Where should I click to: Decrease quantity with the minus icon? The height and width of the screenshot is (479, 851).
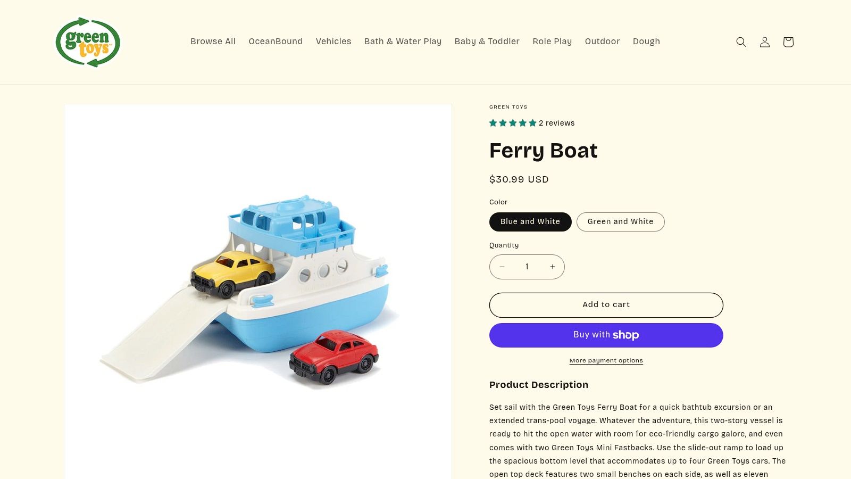(502, 267)
